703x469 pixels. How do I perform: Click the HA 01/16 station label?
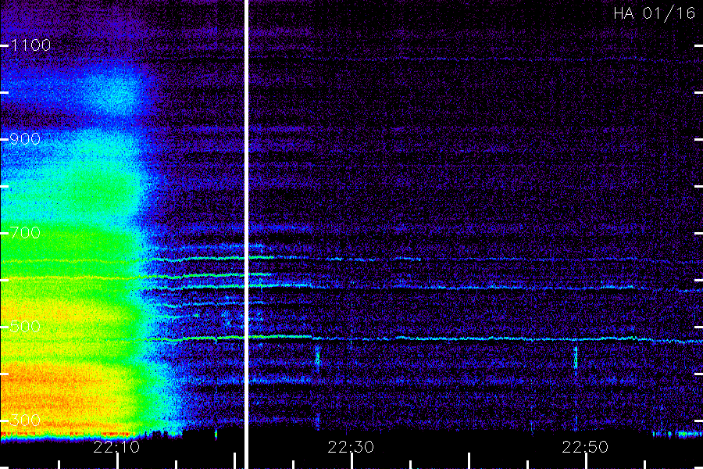point(654,13)
